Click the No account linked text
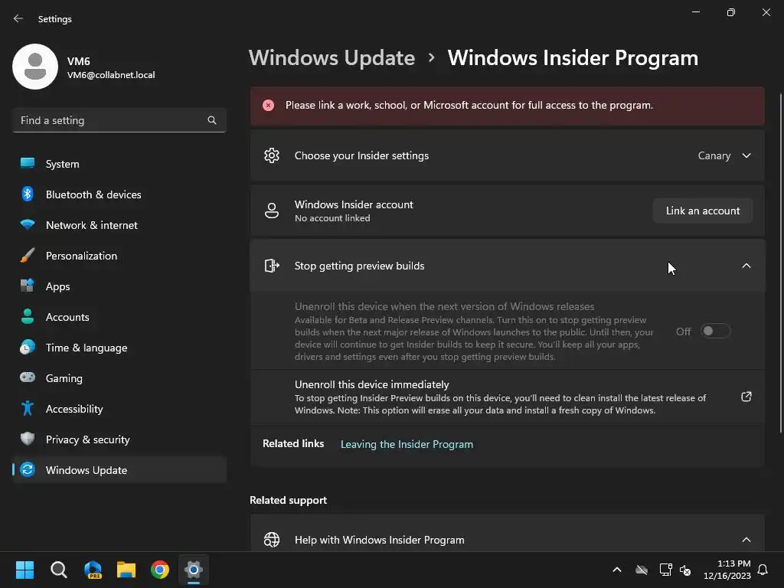The height and width of the screenshot is (588, 784). tap(332, 218)
